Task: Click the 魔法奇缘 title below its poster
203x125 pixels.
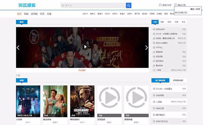Action: coord(47,120)
